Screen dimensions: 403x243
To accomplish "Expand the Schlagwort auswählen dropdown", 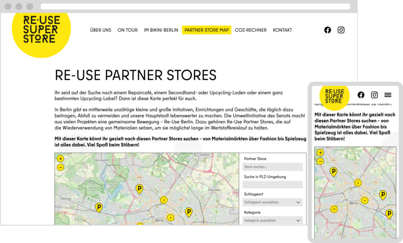I will (272, 202).
